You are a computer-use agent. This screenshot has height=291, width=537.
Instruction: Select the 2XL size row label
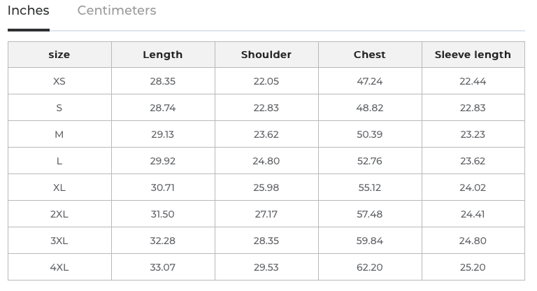pos(59,214)
